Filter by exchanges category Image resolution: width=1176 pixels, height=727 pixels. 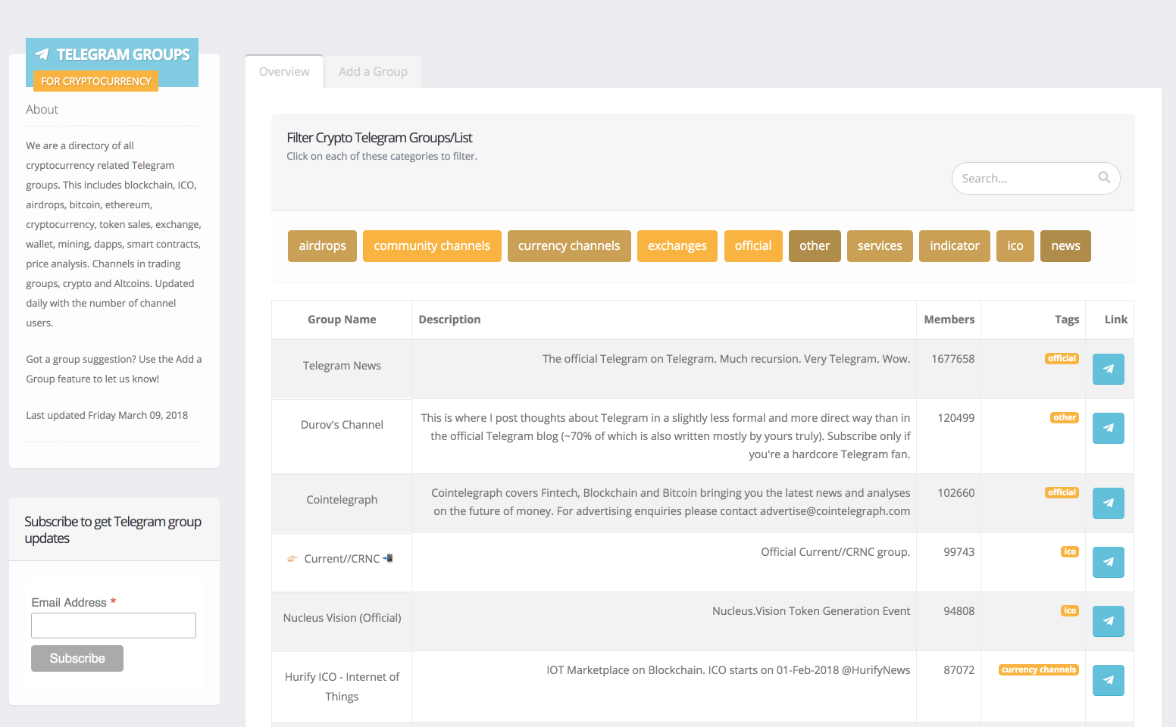[x=677, y=246]
